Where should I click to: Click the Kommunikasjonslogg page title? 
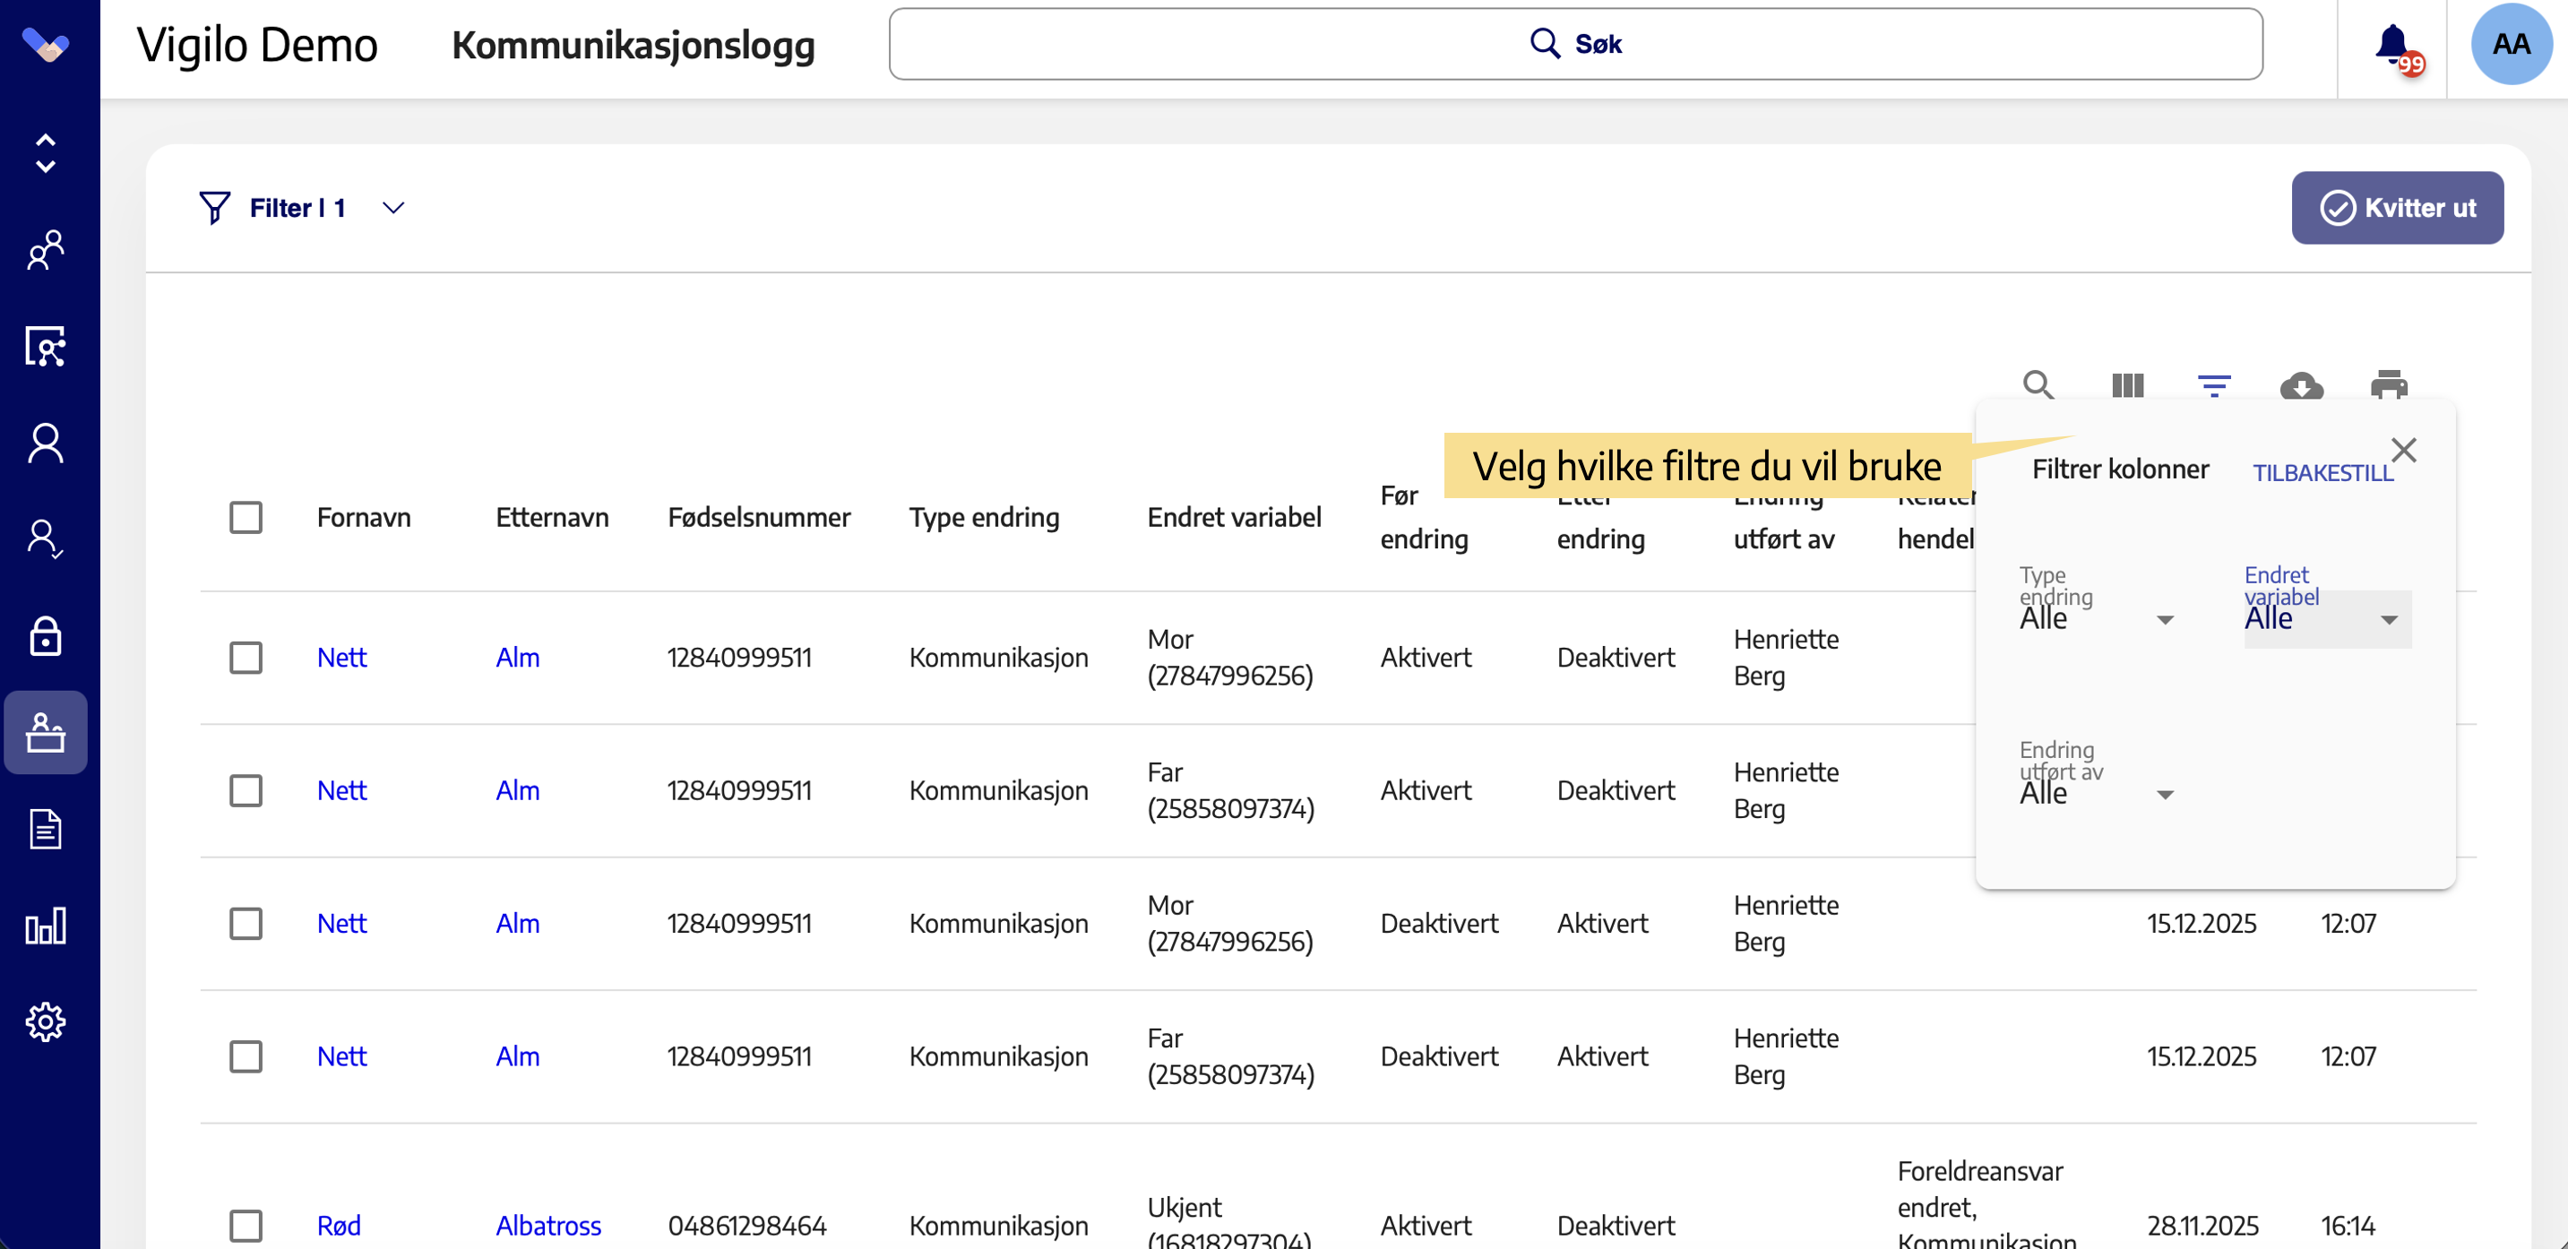point(633,45)
